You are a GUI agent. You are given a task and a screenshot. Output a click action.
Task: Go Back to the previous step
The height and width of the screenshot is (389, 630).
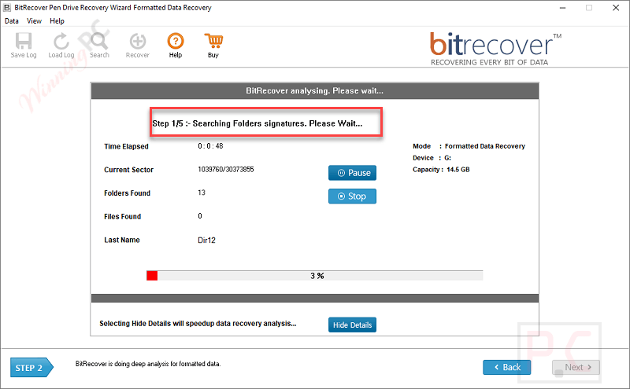506,367
